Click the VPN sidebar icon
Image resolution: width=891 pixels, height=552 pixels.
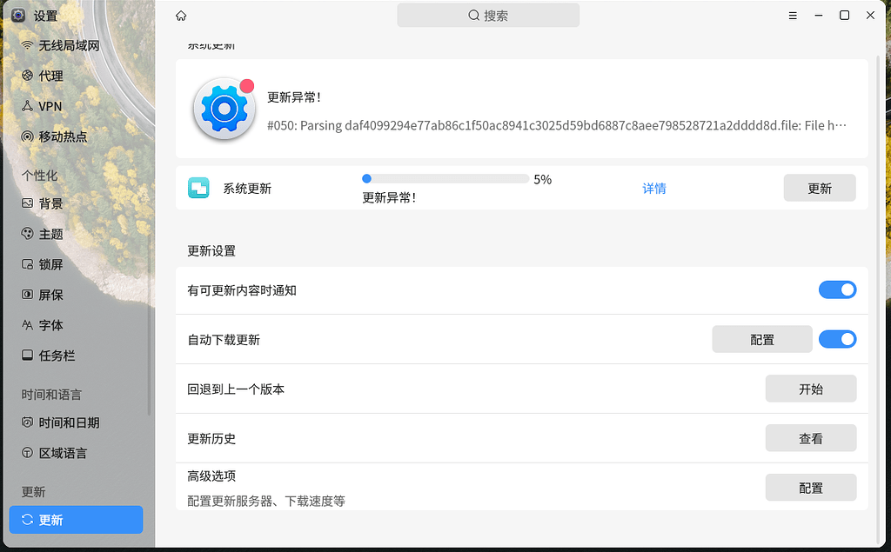click(27, 106)
